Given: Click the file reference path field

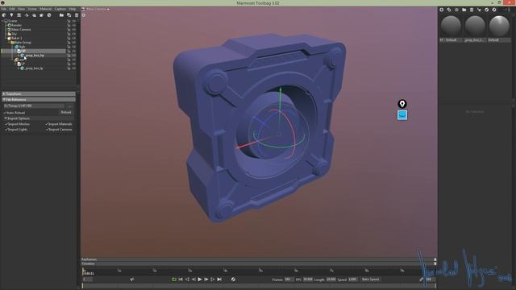Looking at the screenshot, I should pyautogui.click(x=34, y=106).
